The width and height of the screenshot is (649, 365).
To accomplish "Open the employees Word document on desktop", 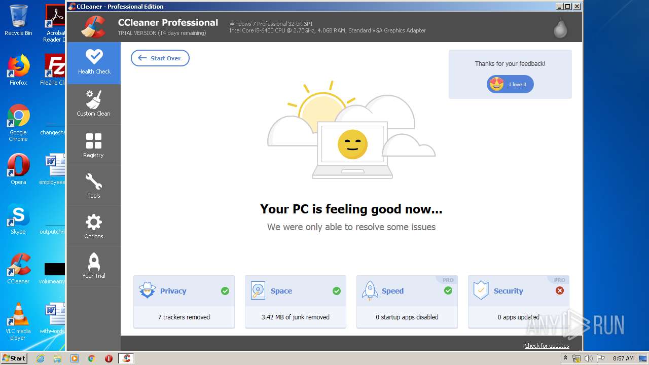I will click(x=53, y=169).
